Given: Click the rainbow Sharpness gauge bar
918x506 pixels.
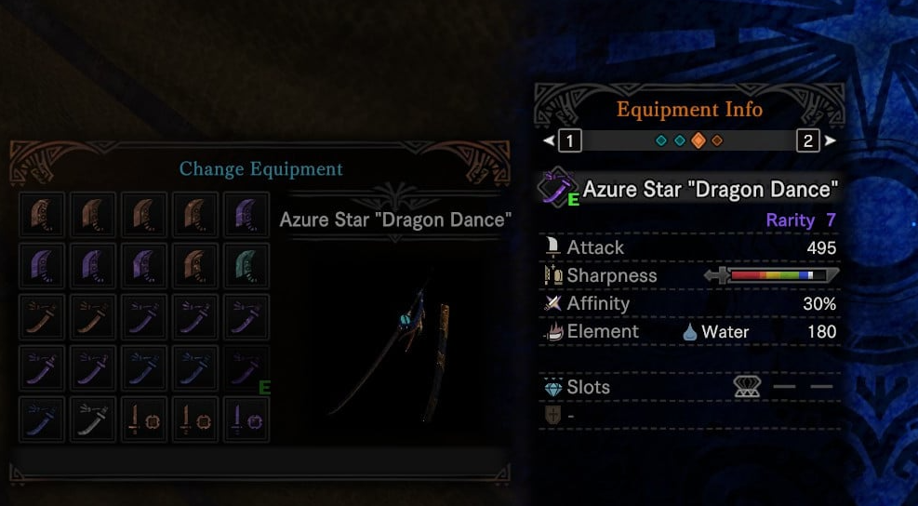Looking at the screenshot, I should (x=771, y=275).
